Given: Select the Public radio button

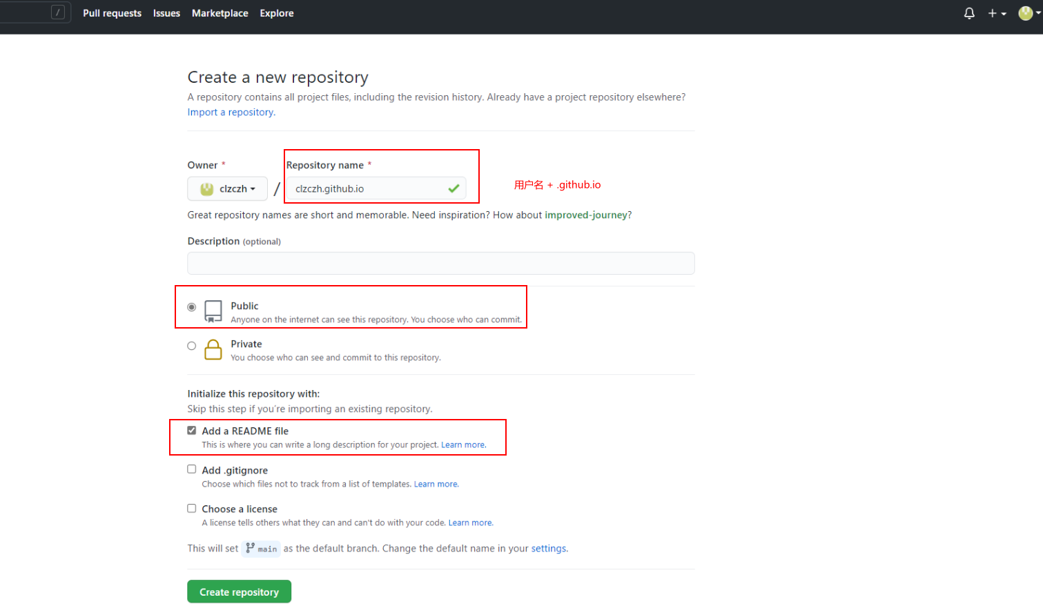Looking at the screenshot, I should [x=191, y=307].
